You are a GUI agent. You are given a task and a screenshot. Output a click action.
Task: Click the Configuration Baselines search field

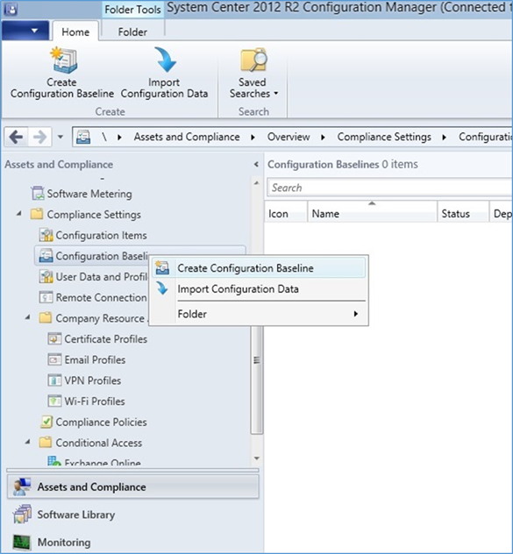(389, 188)
